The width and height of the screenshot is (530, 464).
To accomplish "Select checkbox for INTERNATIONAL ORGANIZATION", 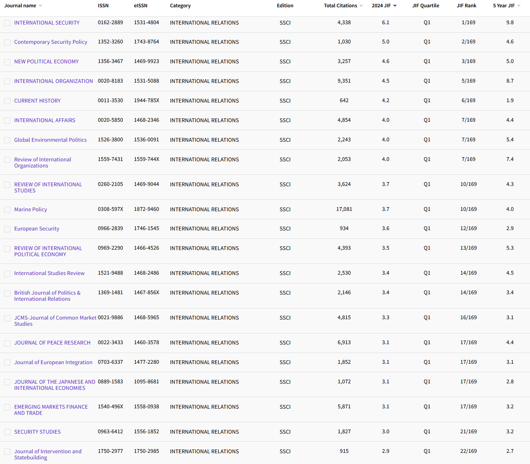I will click(x=7, y=81).
